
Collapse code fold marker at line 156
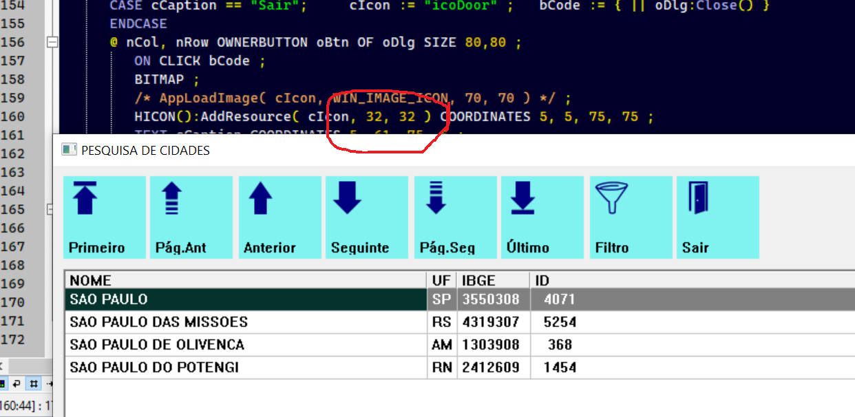52,43
